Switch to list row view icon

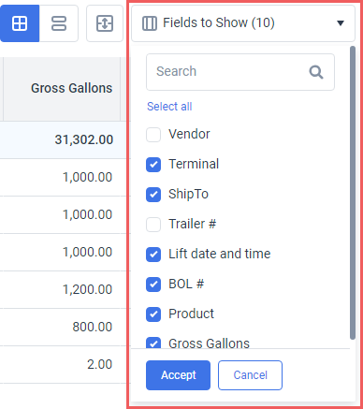tap(59, 23)
